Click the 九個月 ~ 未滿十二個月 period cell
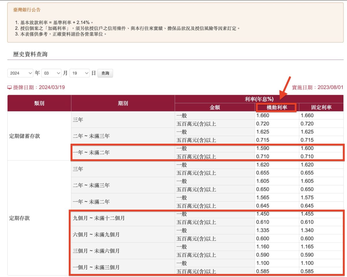Screen dimensions: 347x277 click(123, 218)
